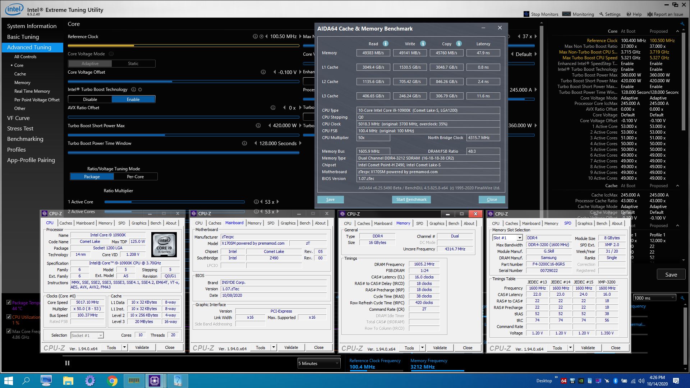Open Settings with the wrench icon
The image size is (690, 388).
tap(601, 14)
